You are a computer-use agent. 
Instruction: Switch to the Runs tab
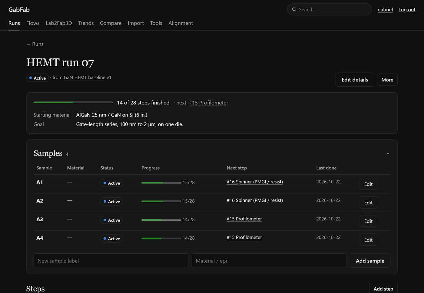click(x=14, y=23)
